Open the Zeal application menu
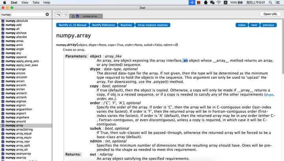The image size is (284, 161). [14, 2]
